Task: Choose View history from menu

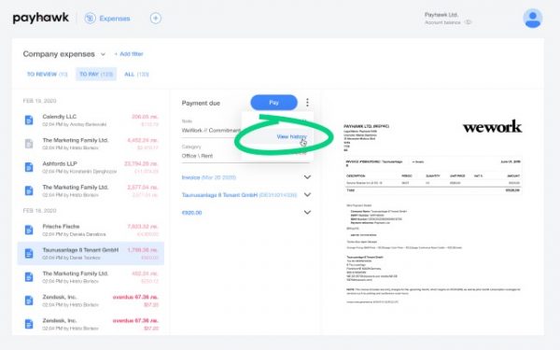Action: (291, 136)
